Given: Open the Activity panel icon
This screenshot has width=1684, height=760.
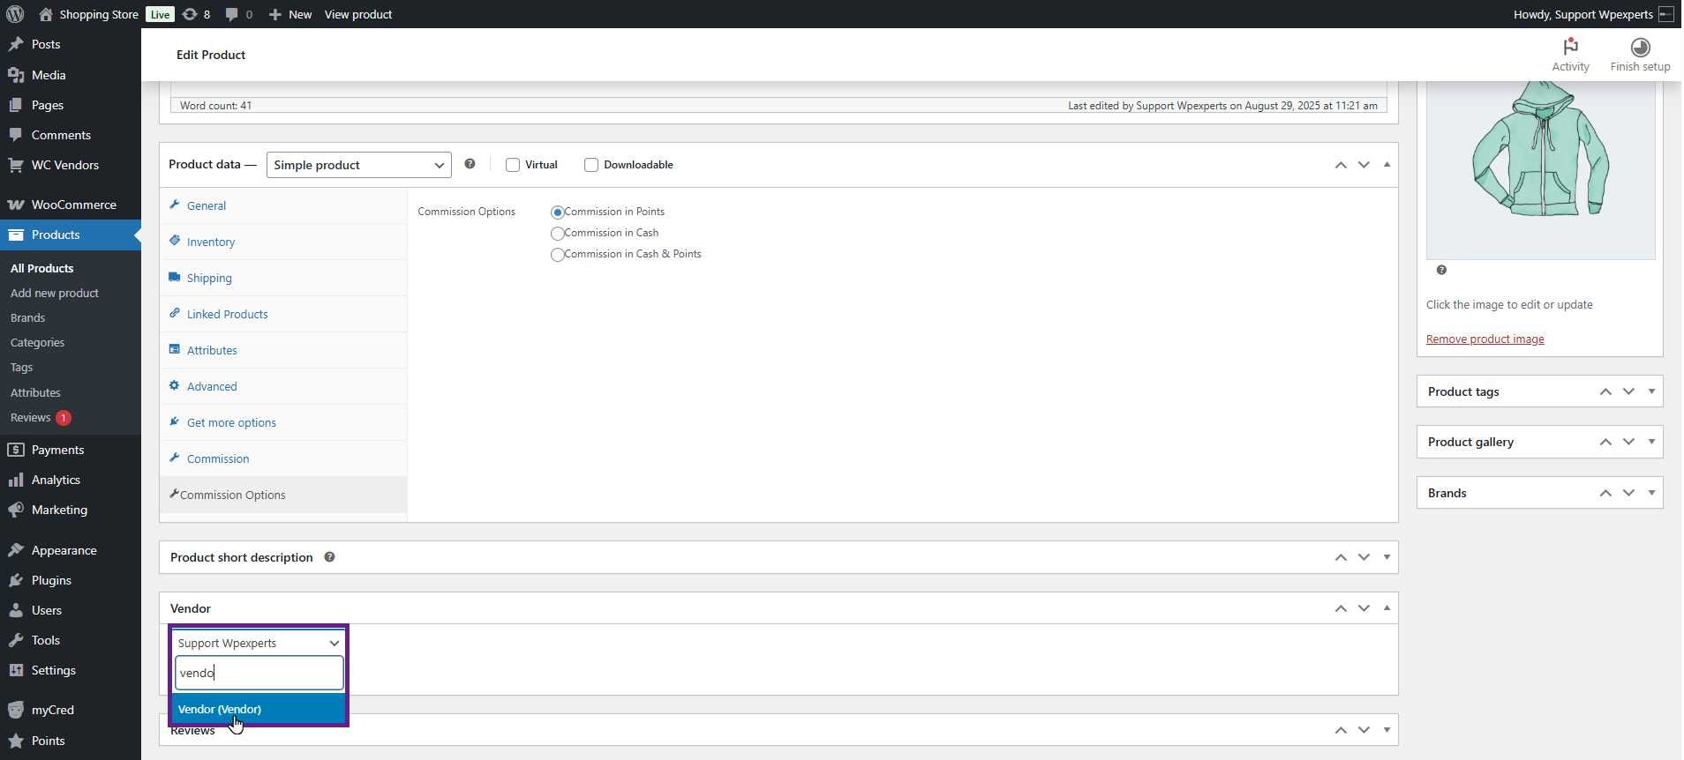Looking at the screenshot, I should (x=1570, y=48).
